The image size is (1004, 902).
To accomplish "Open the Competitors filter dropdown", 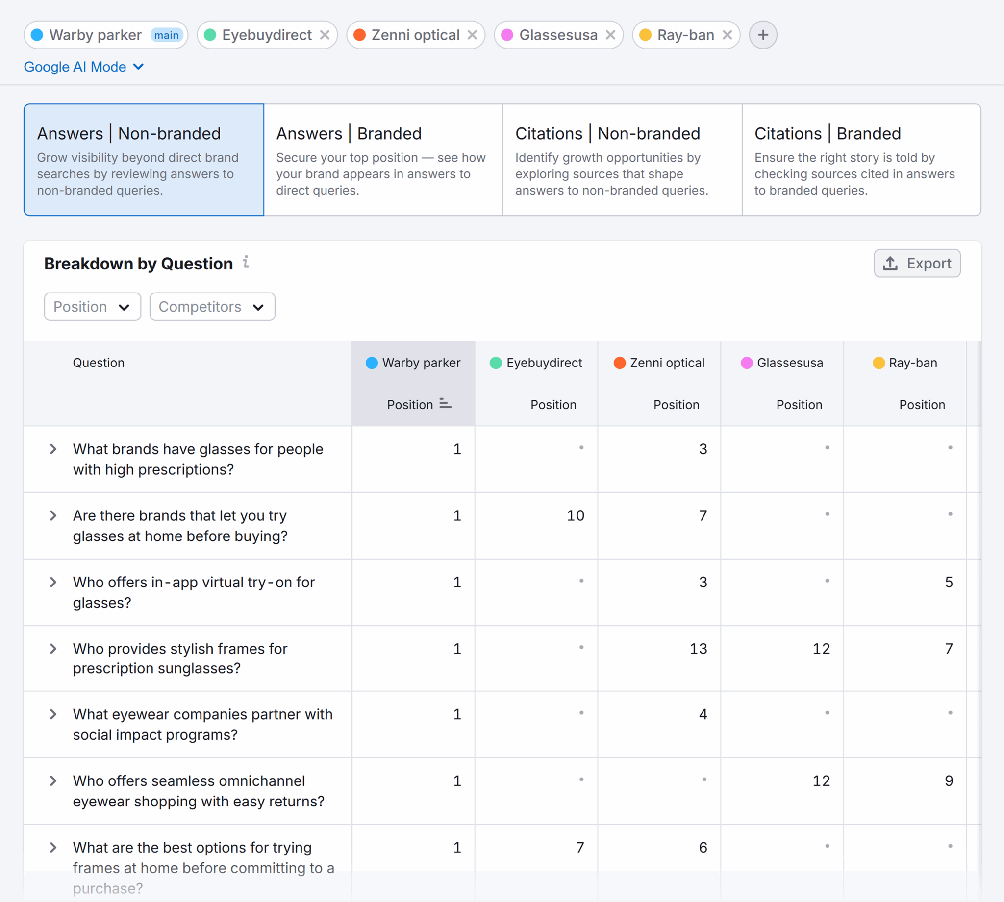I will [x=212, y=307].
